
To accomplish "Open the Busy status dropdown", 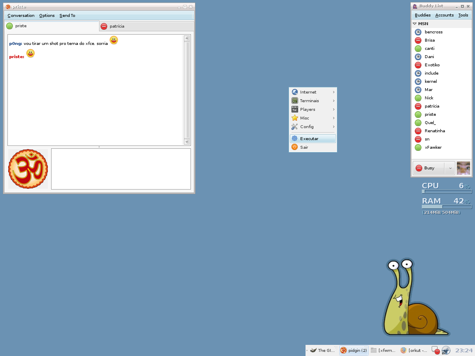I will tap(434, 168).
